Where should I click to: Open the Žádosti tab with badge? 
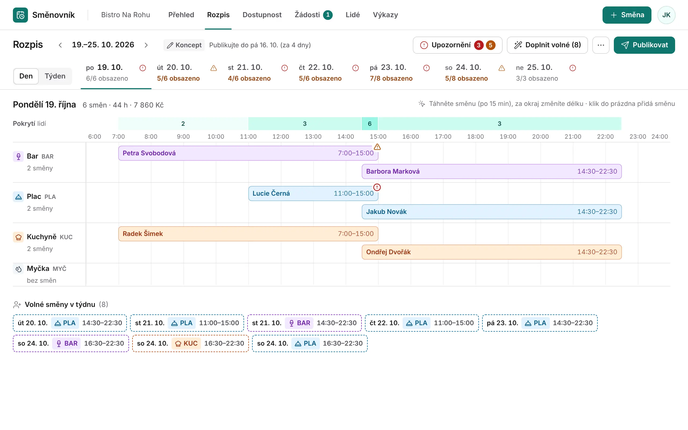click(x=313, y=15)
